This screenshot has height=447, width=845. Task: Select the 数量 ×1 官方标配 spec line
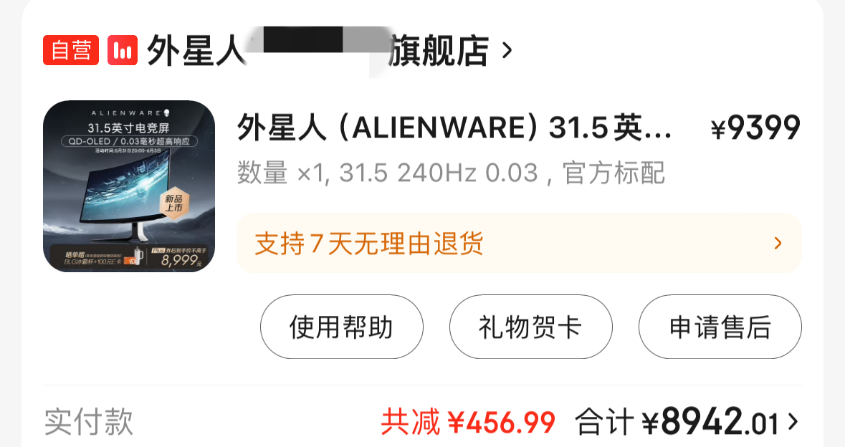[451, 173]
